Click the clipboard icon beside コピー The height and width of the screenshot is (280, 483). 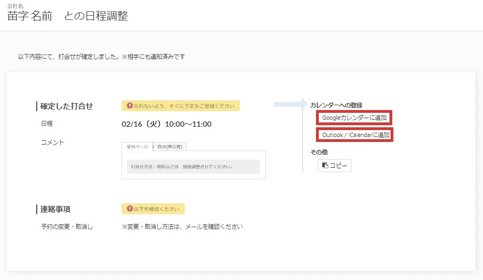325,165
